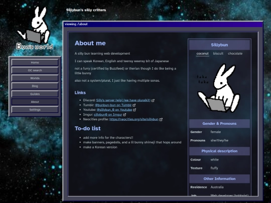Click 'add more info for the characters!!' item
Image resolution: width=271 pixels, height=203 pixels.
108,138
